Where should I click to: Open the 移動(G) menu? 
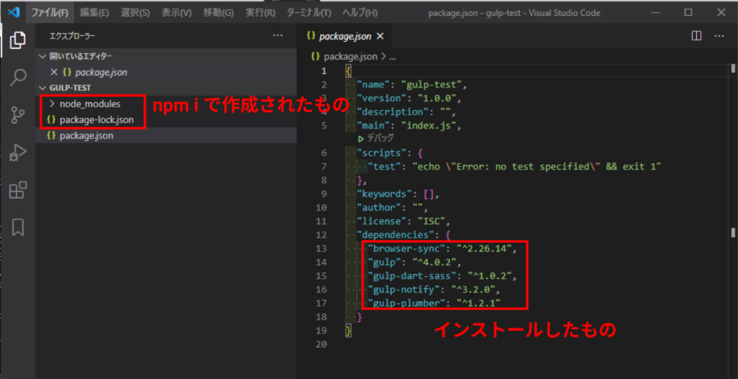218,13
